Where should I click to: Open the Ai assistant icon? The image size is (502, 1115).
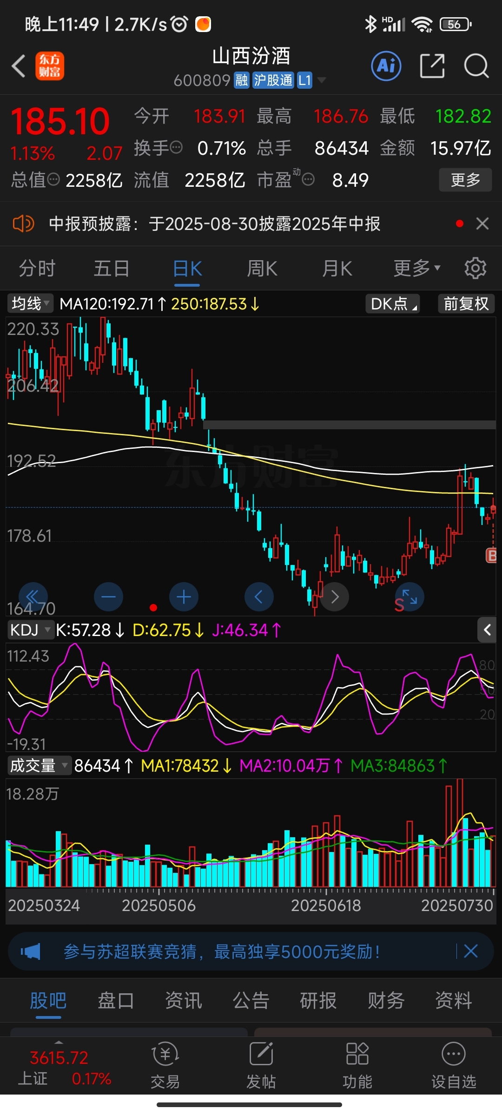pyautogui.click(x=386, y=66)
